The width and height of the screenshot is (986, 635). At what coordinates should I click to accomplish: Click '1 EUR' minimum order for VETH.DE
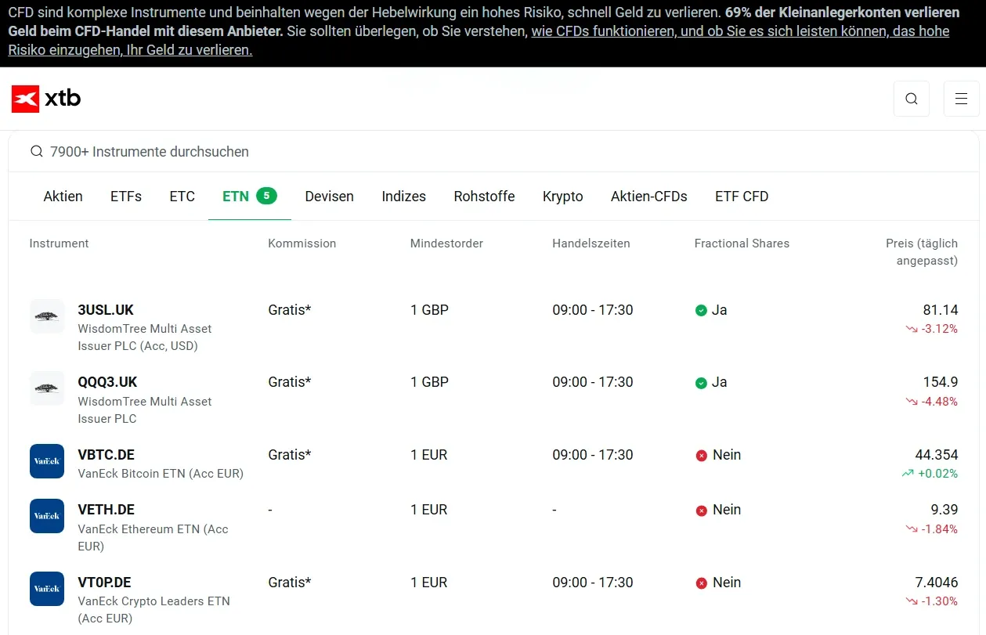point(428,510)
